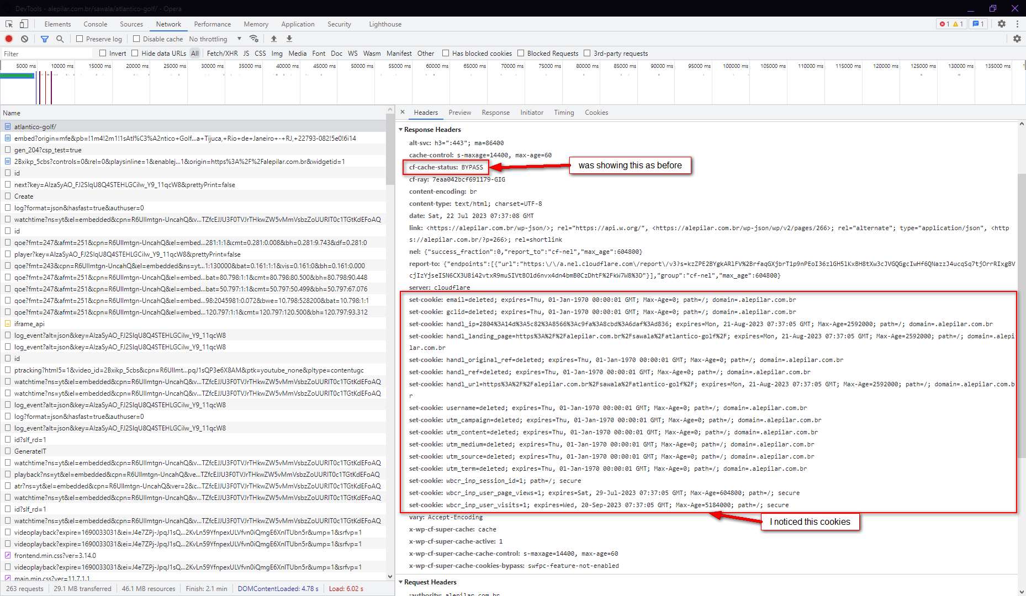This screenshot has width=1026, height=596.
Task: Tick the Hide data URLs checkbox
Action: [x=135, y=54]
